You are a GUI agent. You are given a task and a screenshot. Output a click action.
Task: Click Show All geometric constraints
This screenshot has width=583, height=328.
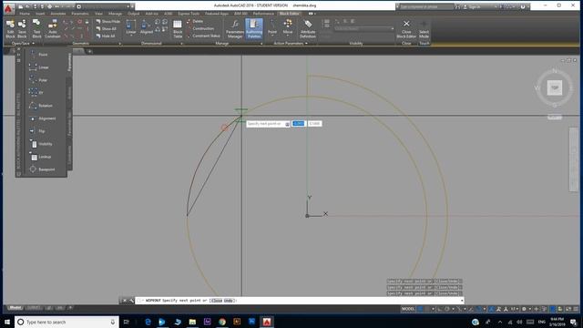coord(106,28)
